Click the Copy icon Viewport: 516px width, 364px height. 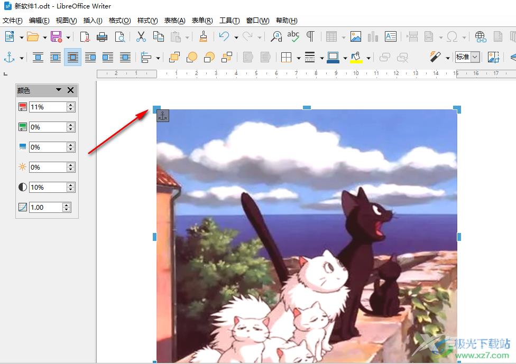[x=158, y=36]
